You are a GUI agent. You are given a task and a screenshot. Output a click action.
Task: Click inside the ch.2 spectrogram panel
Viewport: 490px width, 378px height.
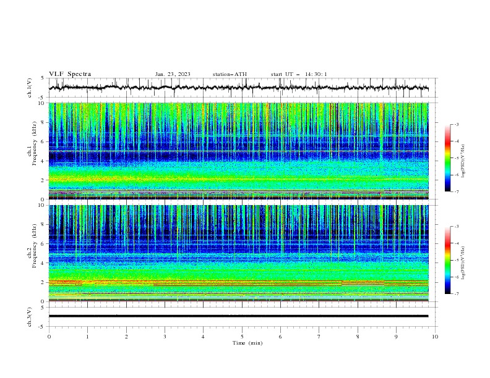238,253
